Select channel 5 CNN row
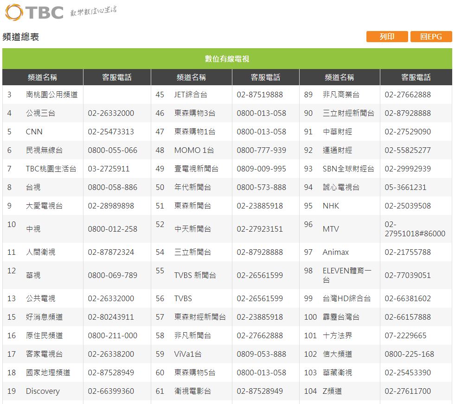This screenshot has height=404, width=455. 35,132
